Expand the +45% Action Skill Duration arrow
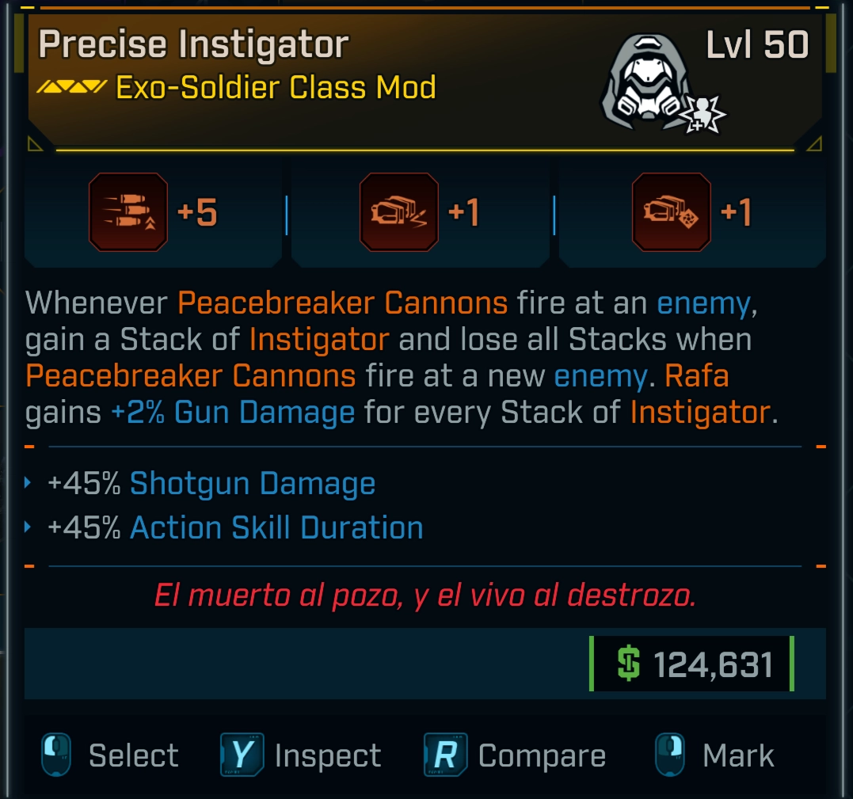 (29, 527)
